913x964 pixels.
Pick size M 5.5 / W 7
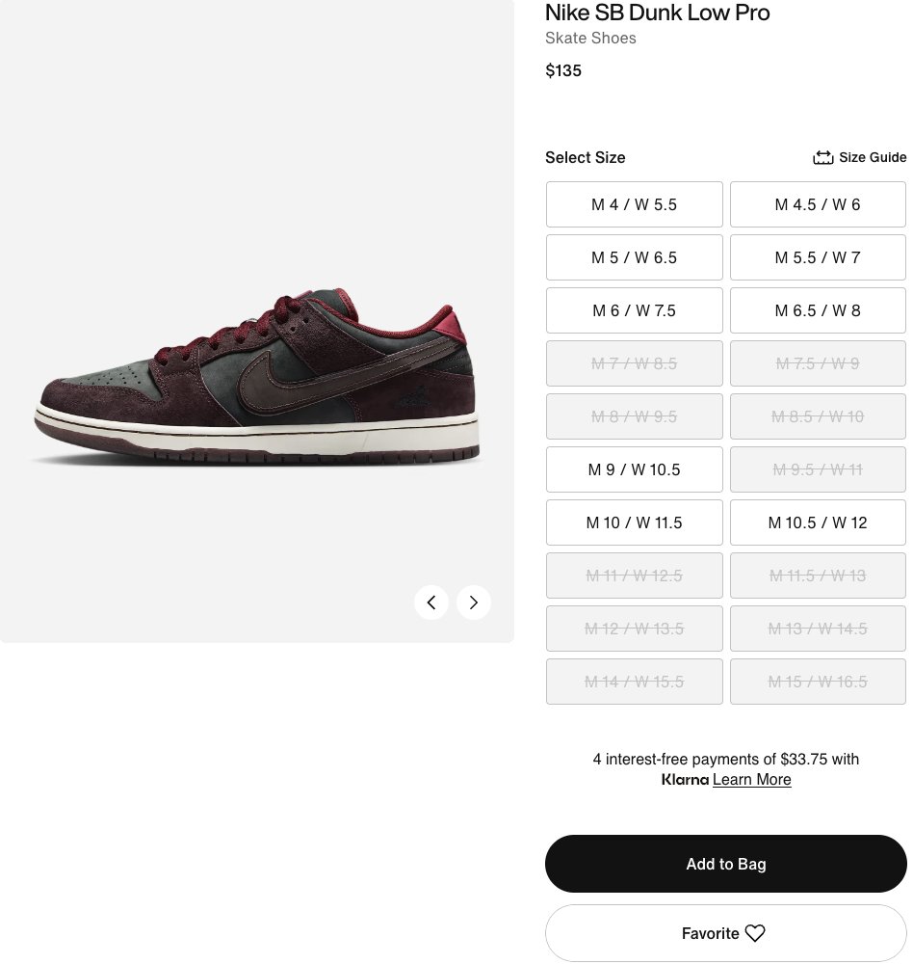[x=818, y=257]
